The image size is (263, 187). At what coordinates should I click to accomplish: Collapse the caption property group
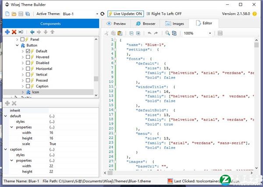[6, 149]
